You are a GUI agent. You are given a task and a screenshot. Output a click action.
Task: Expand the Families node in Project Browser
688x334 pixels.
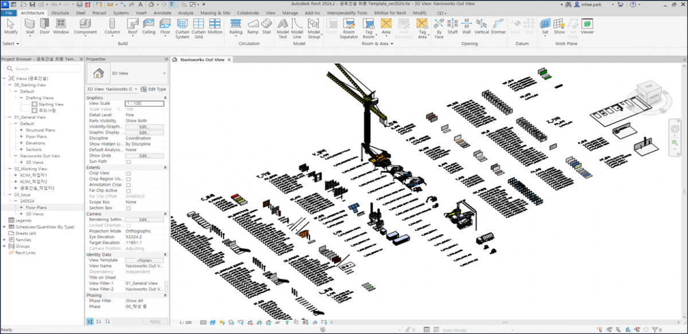point(4,239)
